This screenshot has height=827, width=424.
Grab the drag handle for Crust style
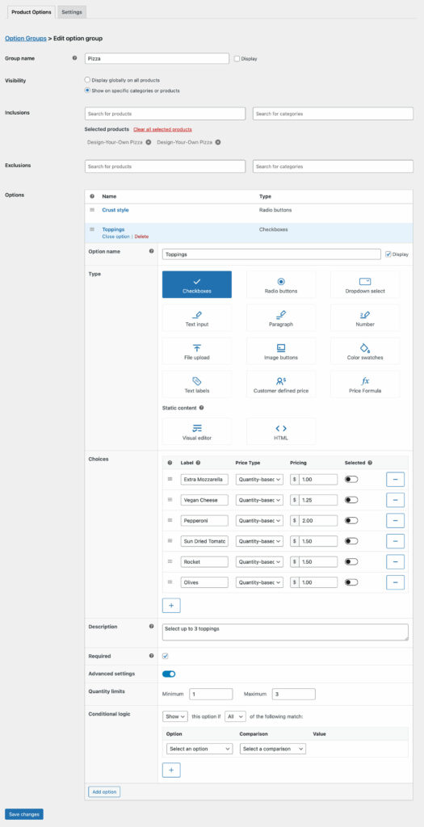[92, 209]
